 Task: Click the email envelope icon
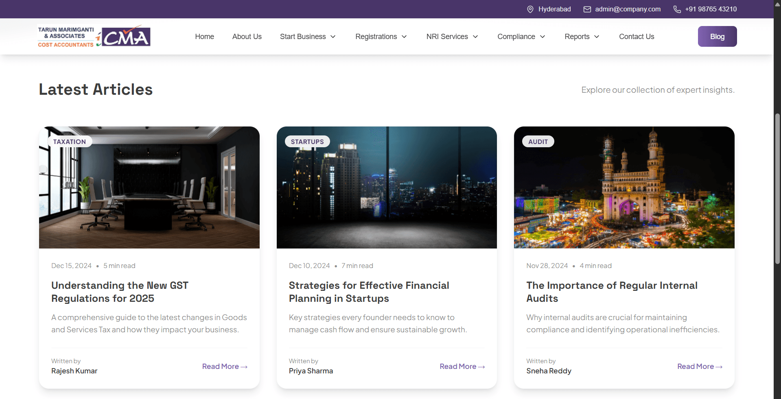click(x=587, y=9)
